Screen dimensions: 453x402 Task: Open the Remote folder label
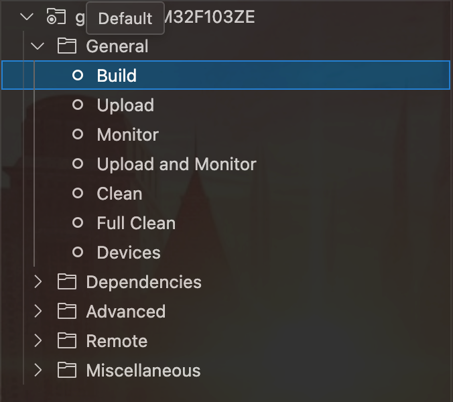click(x=117, y=341)
